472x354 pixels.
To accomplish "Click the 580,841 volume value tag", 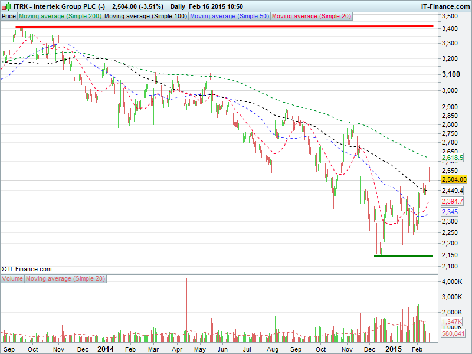I will pyautogui.click(x=453, y=333).
